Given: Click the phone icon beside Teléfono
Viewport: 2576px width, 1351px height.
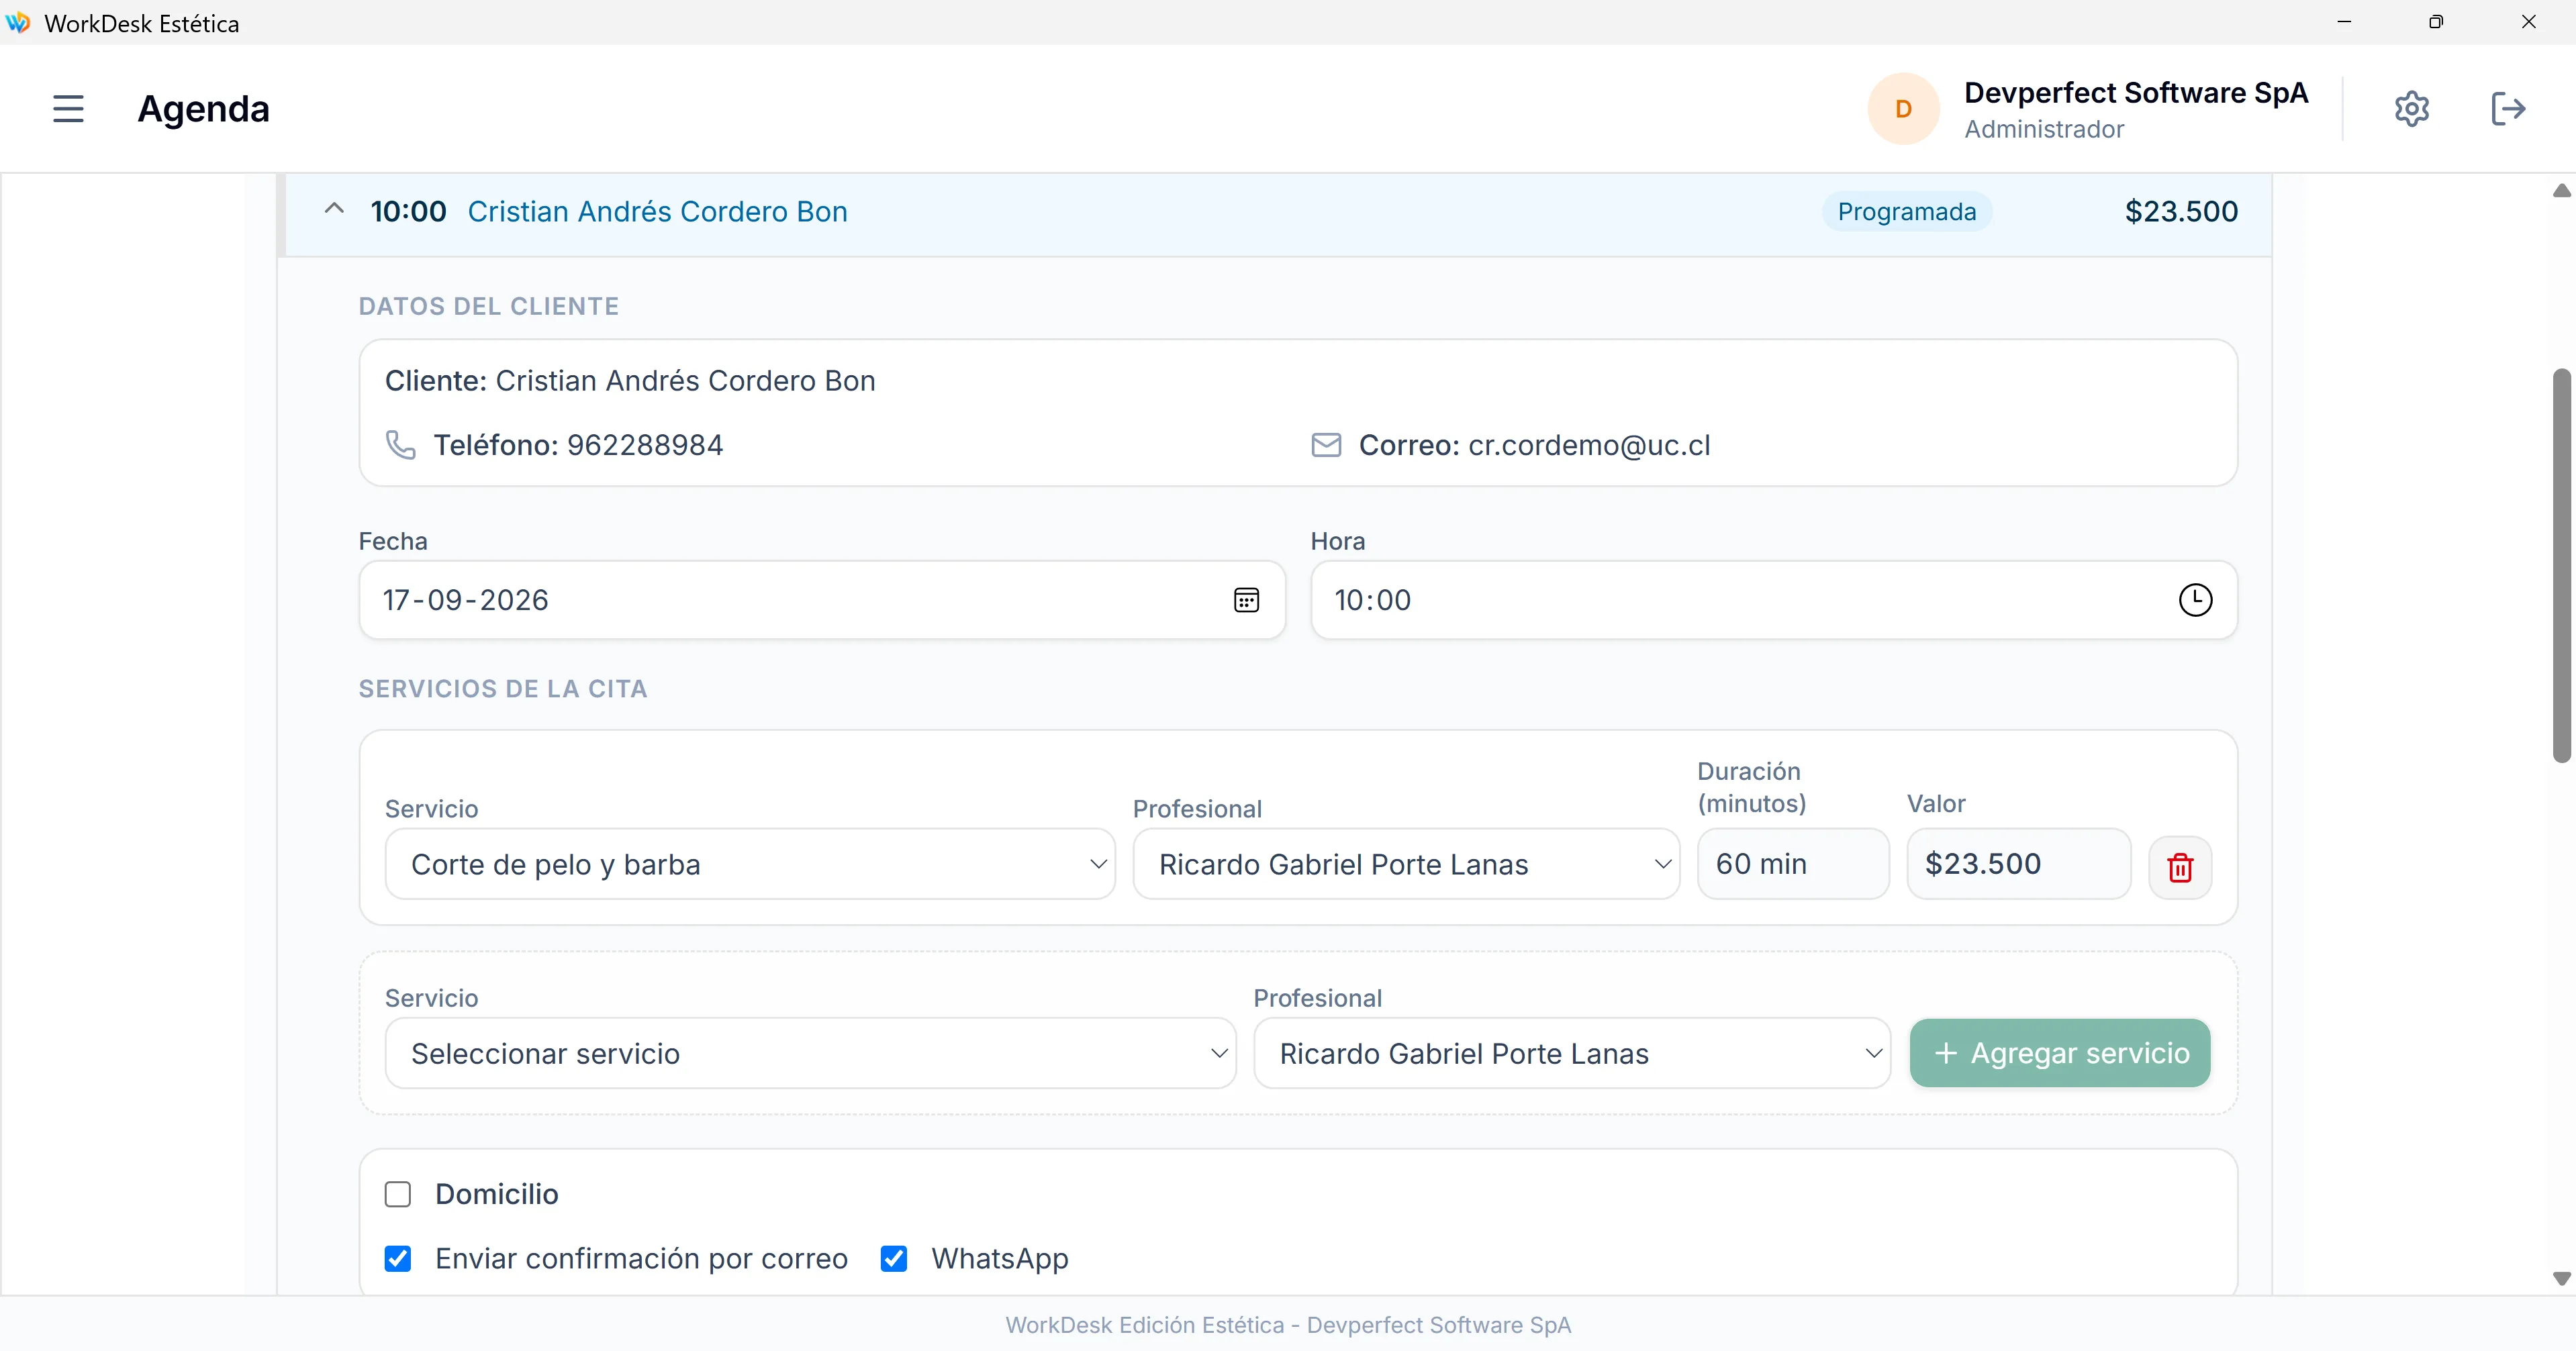Looking at the screenshot, I should (x=400, y=445).
